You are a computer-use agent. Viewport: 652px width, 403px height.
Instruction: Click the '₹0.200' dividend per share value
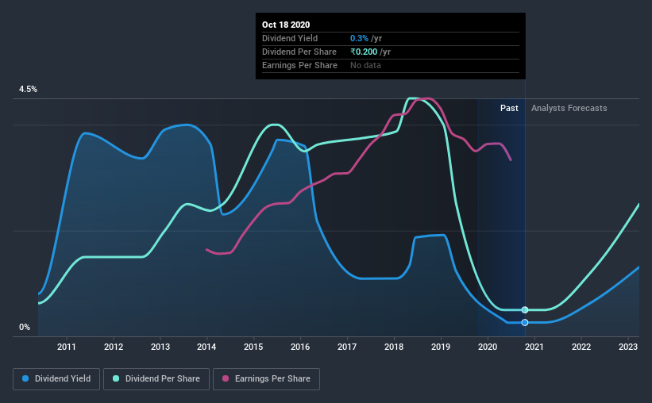364,52
